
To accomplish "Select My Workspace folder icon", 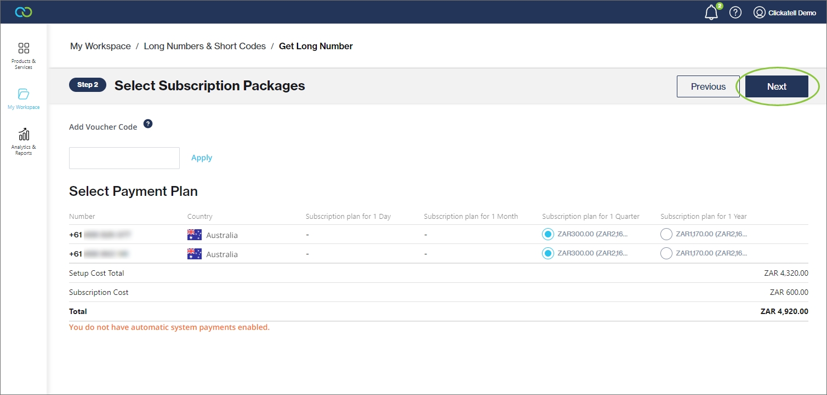I will pyautogui.click(x=24, y=94).
